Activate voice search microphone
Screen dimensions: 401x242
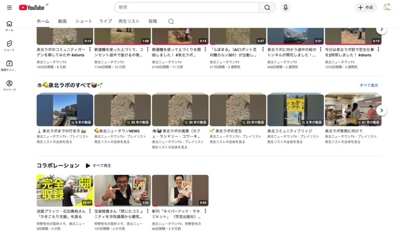[x=285, y=7]
